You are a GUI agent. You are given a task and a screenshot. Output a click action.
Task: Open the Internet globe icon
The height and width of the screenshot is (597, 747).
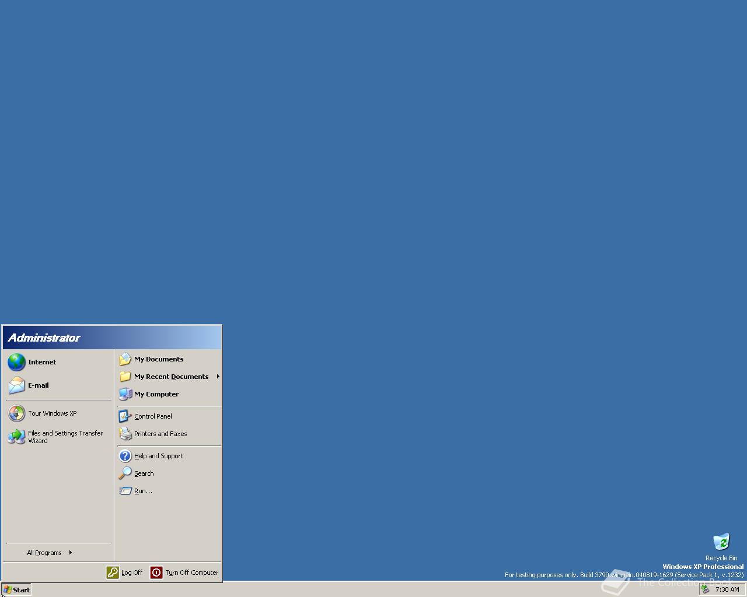point(16,362)
